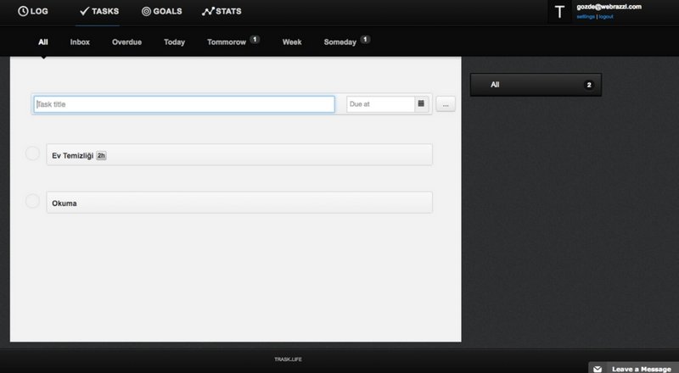Image resolution: width=679 pixels, height=373 pixels.
Task: Select the Today tab
Action: [x=174, y=42]
